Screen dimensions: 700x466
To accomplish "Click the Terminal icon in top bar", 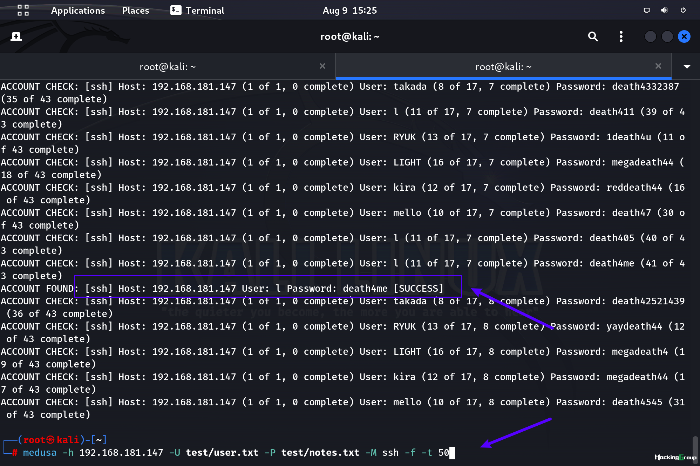I will pyautogui.click(x=176, y=10).
